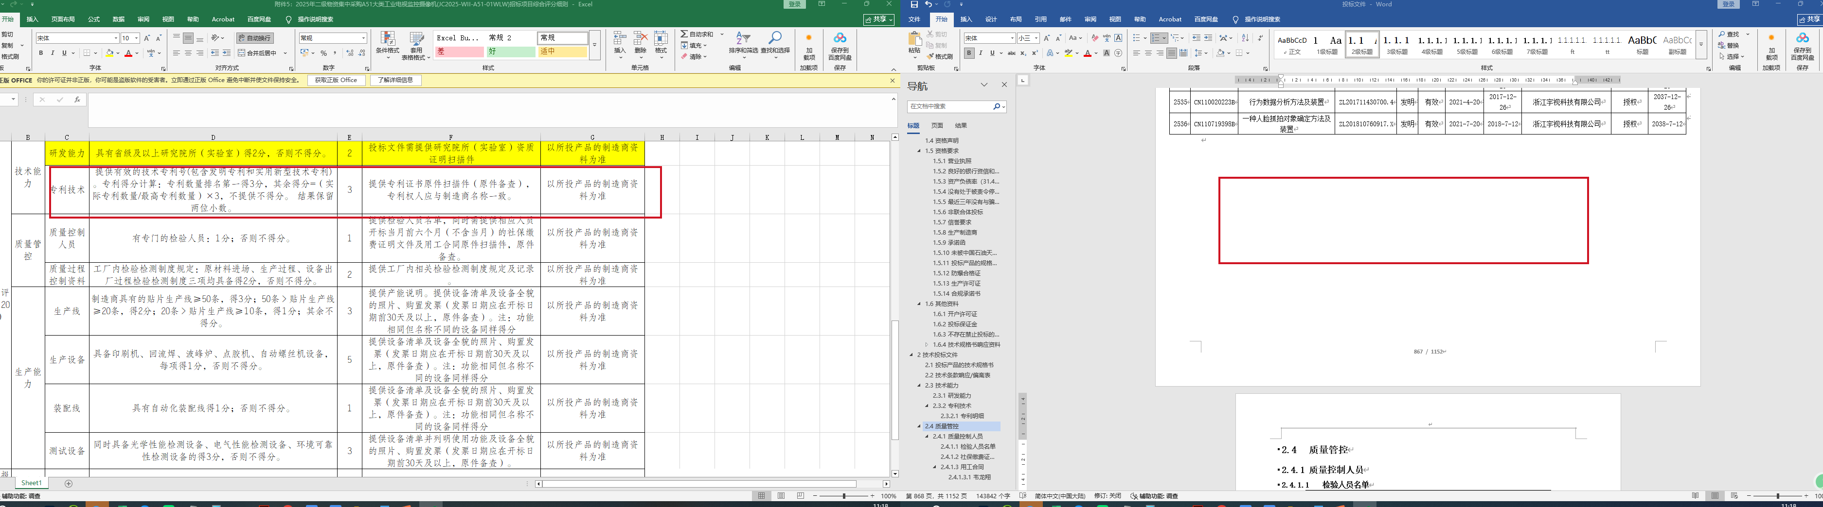Apply underline in Excel font group
This screenshot has height=507, width=1823.
pyautogui.click(x=64, y=53)
